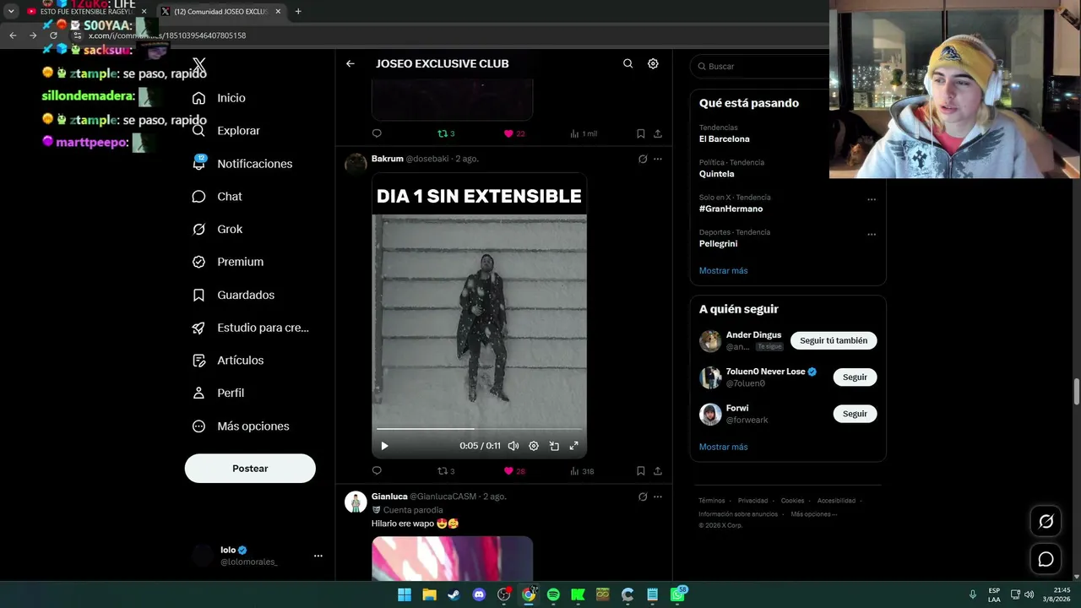Screen dimensions: 1081x608
Task: Open the Windows Start menu
Action: [x=405, y=594]
